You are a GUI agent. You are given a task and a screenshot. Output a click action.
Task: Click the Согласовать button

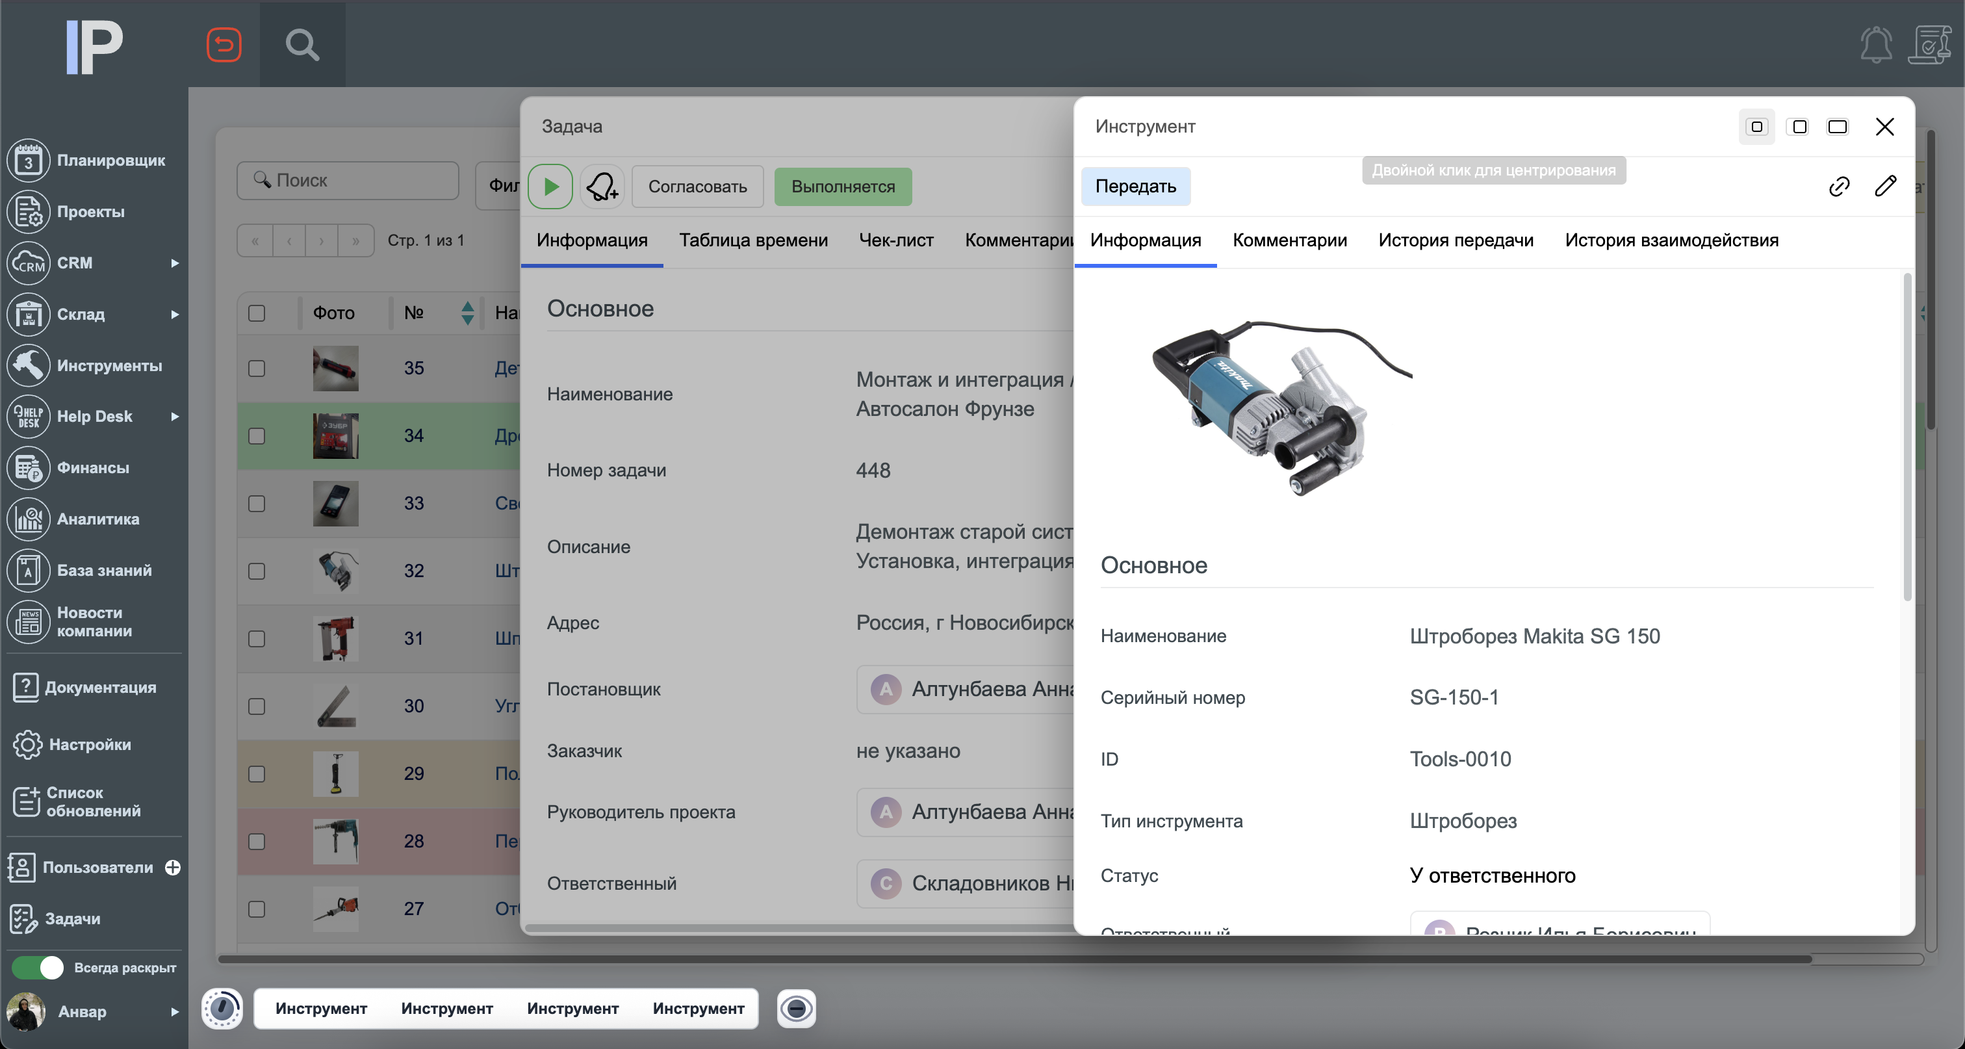697,186
